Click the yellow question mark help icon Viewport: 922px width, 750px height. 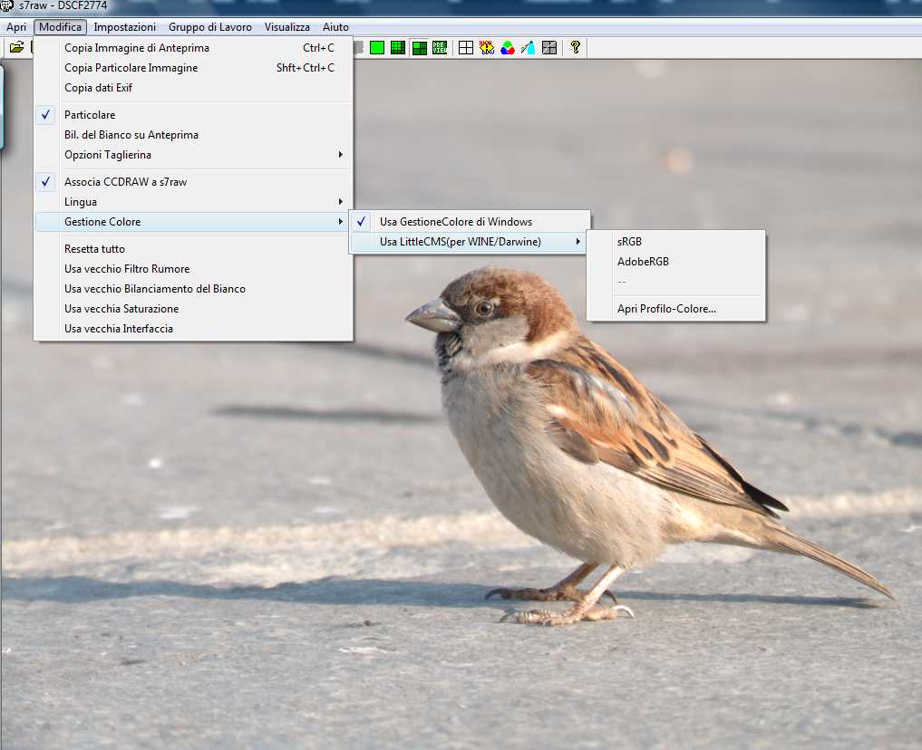tap(575, 48)
